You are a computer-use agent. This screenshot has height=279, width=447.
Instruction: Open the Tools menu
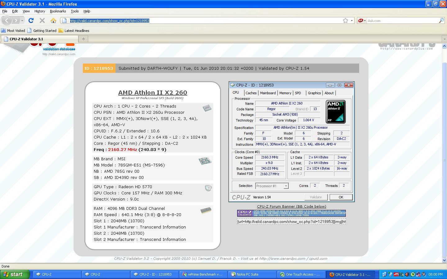pyautogui.click(x=74, y=11)
